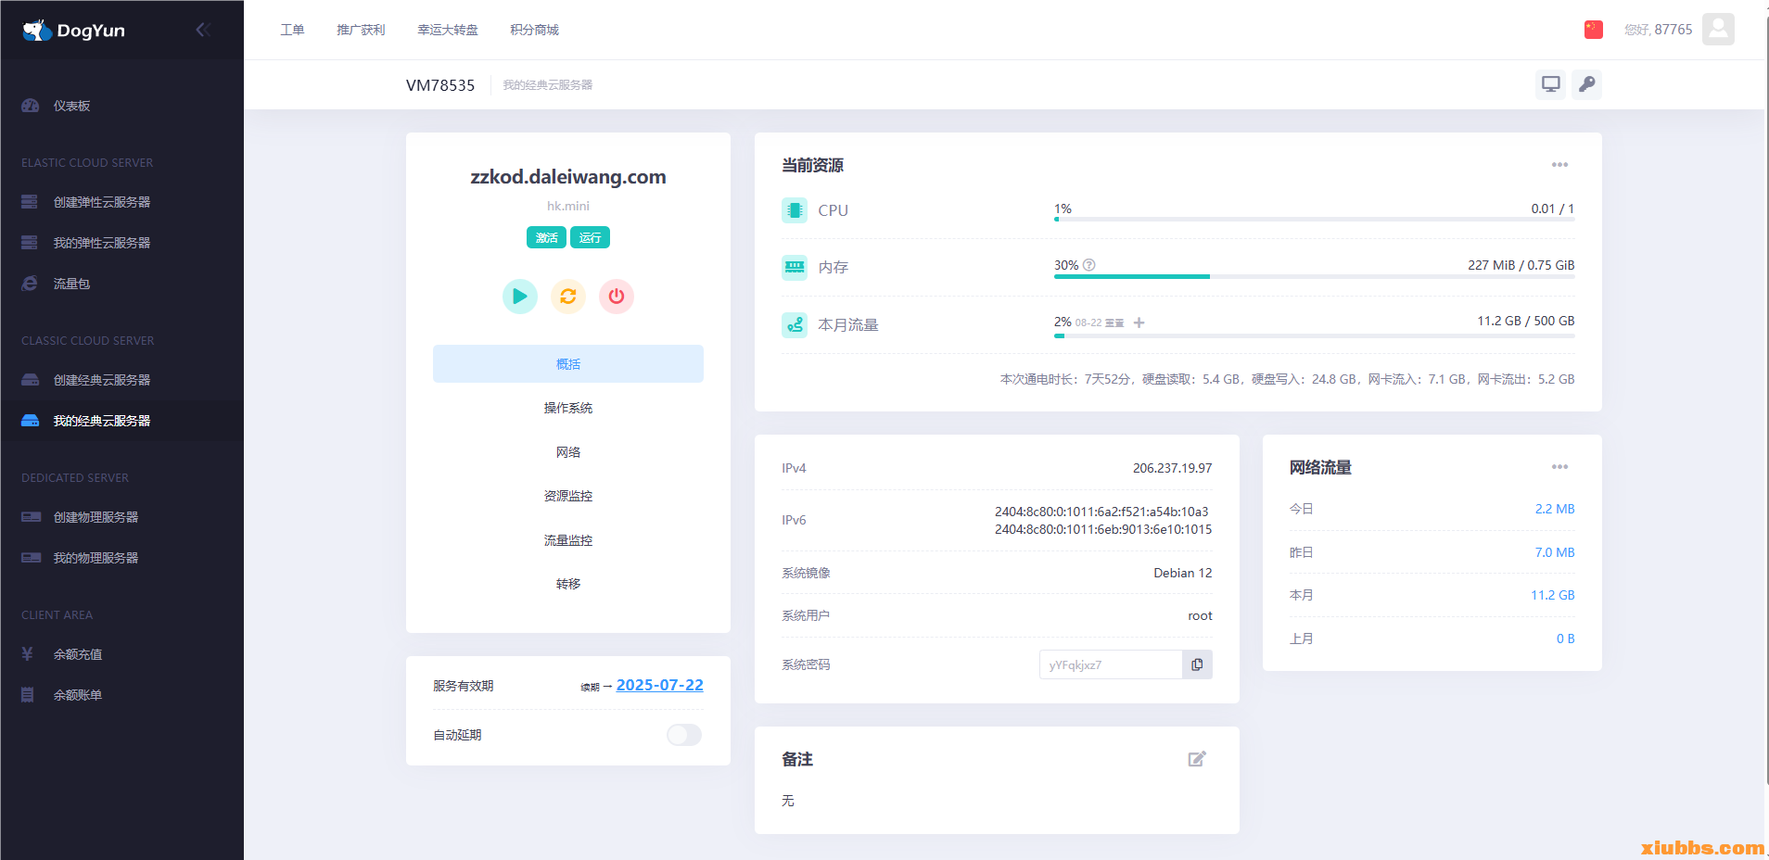
Task: Open the 流量监控 tab
Action: pos(567,540)
